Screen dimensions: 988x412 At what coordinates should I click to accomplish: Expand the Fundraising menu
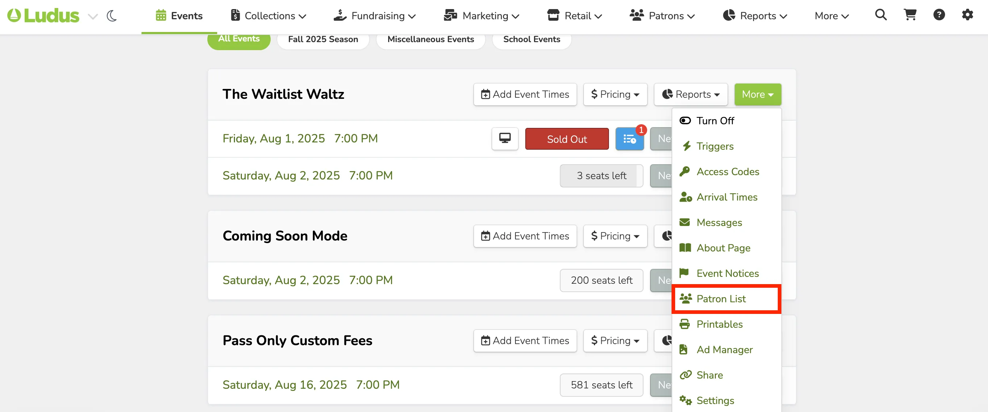374,16
